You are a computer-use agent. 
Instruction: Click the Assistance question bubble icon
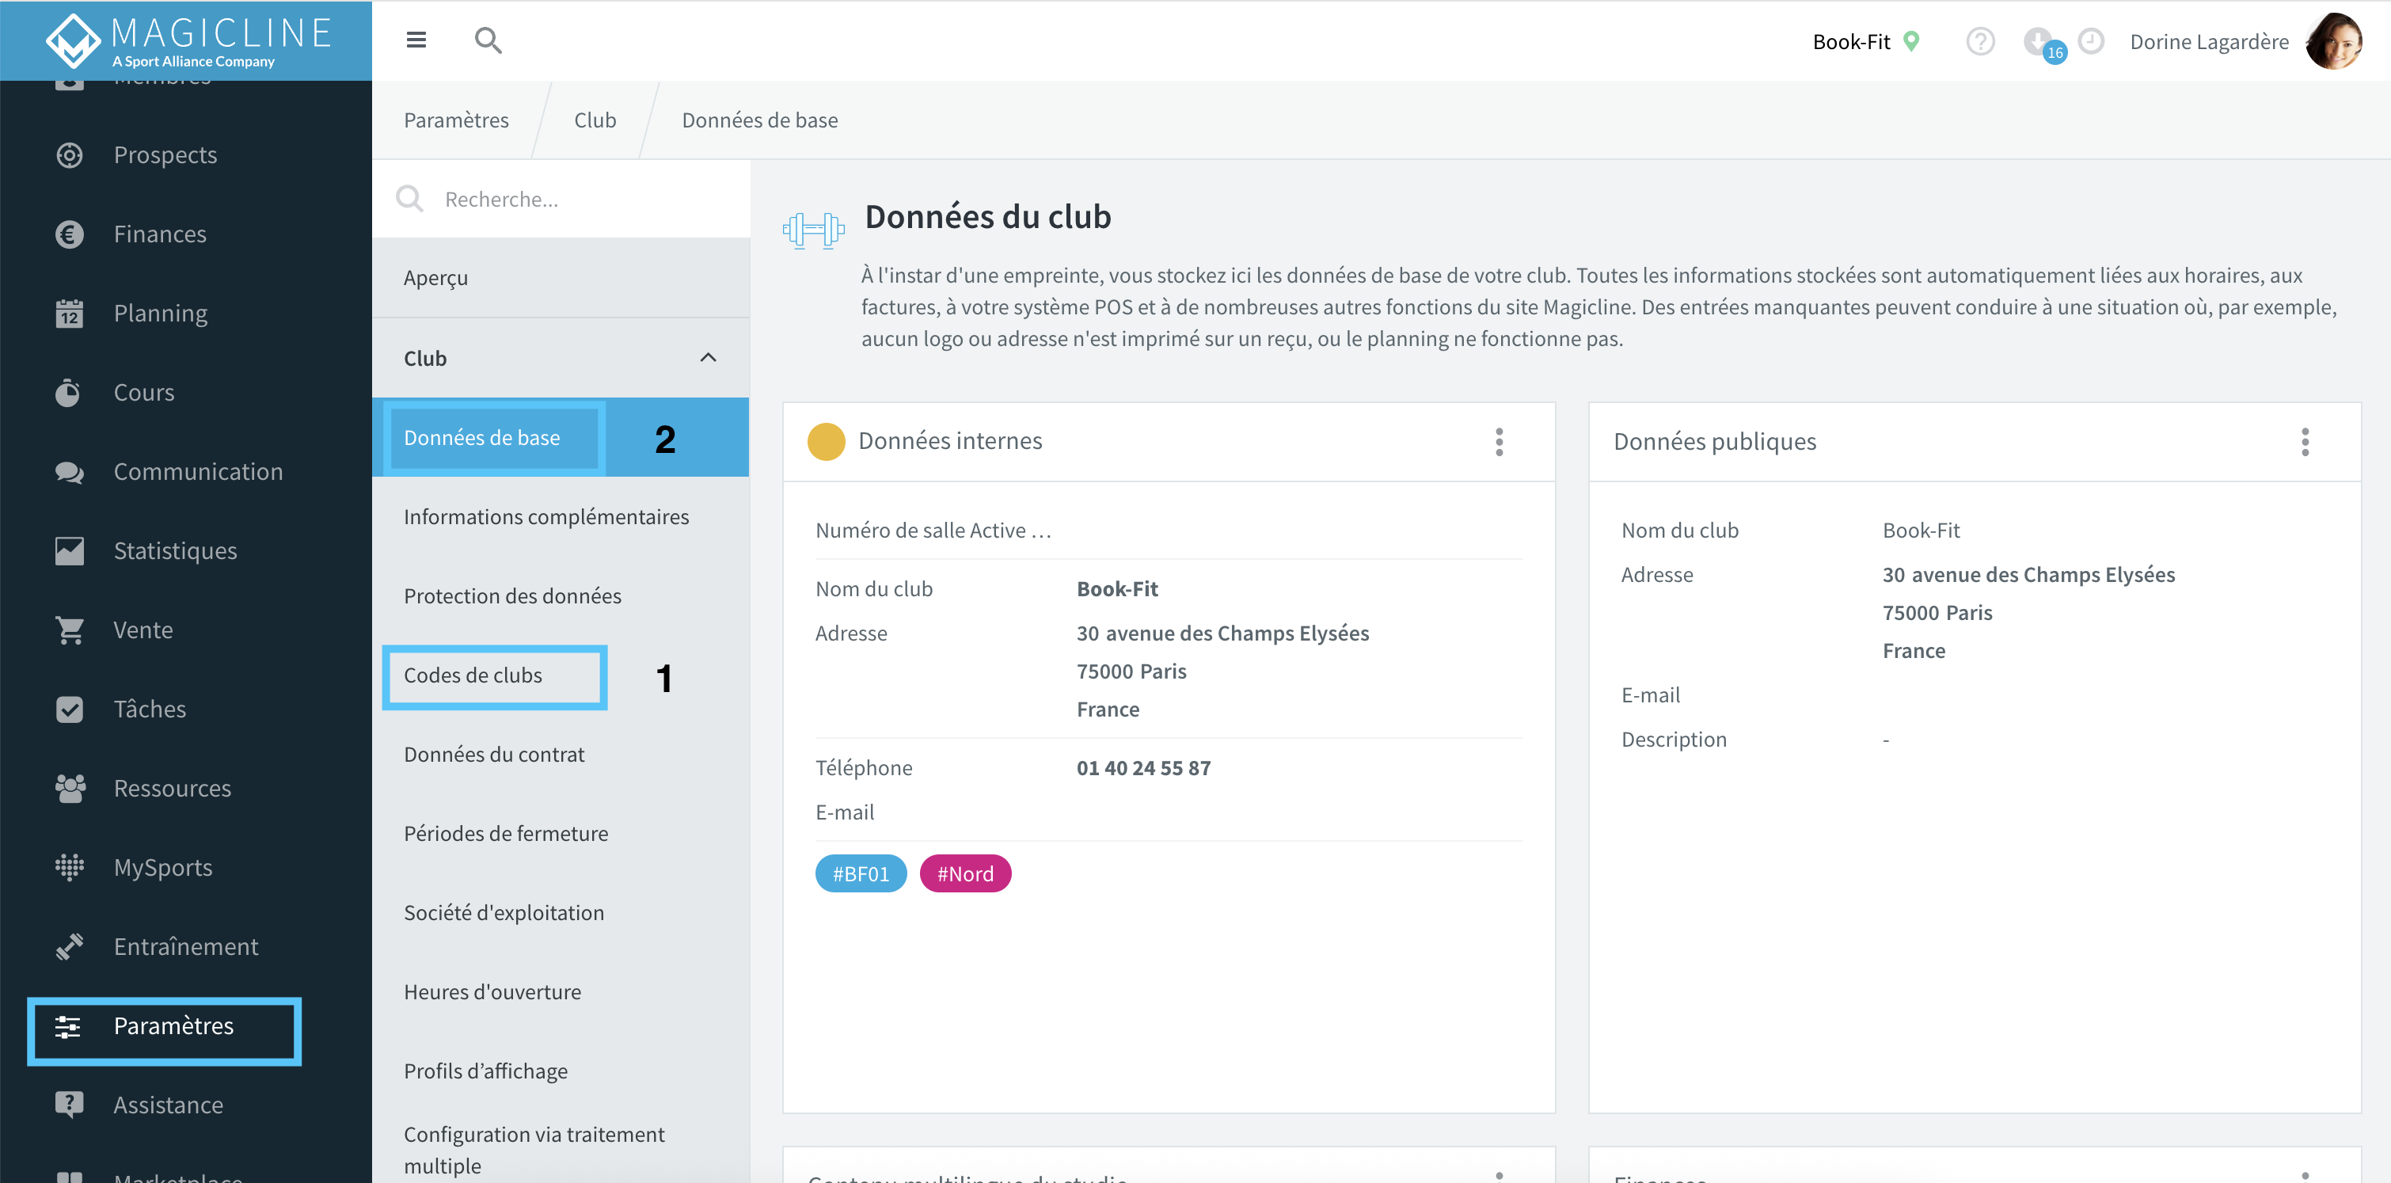pos(69,1105)
